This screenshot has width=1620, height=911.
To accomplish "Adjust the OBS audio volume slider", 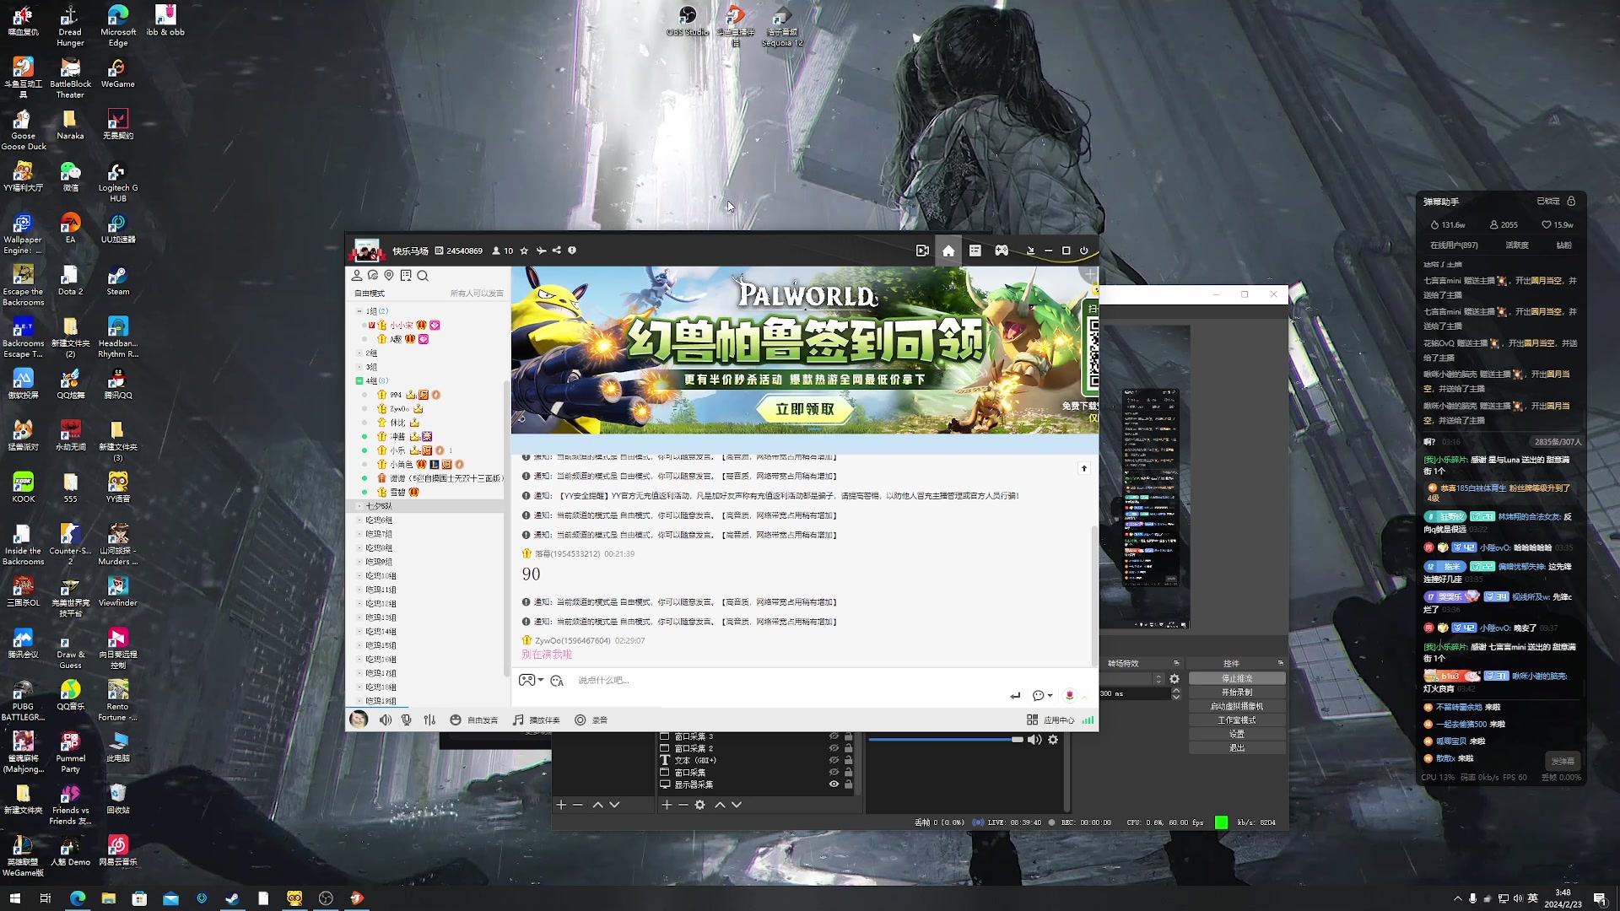I will (x=1017, y=740).
